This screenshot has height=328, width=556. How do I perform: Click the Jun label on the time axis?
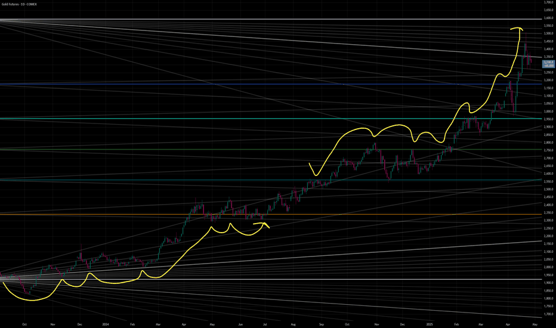tap(240, 324)
